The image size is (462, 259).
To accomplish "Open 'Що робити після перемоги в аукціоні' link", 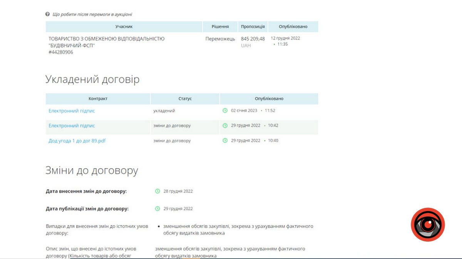I will (x=92, y=14).
